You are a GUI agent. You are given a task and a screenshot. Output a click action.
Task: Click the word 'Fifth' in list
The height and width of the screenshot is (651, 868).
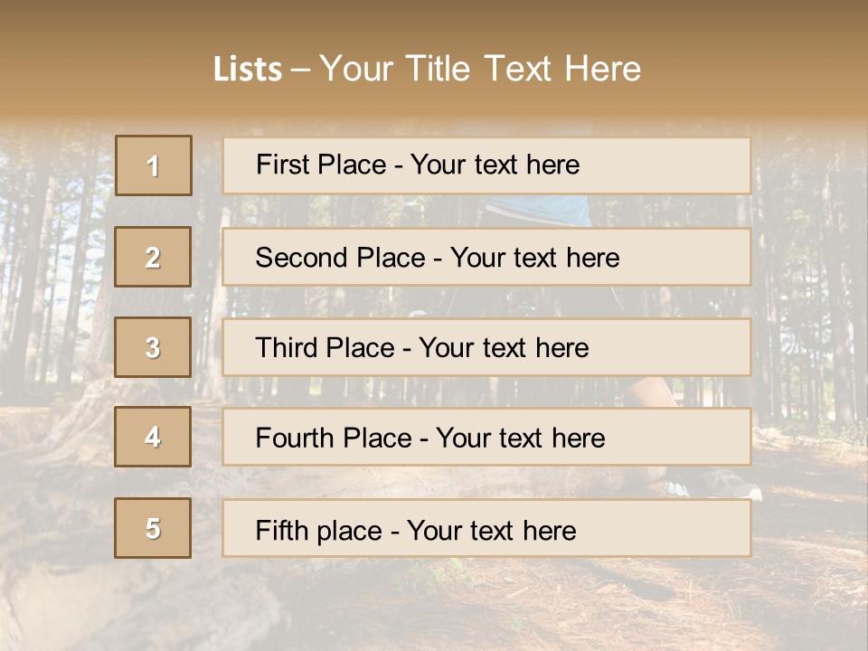[280, 530]
